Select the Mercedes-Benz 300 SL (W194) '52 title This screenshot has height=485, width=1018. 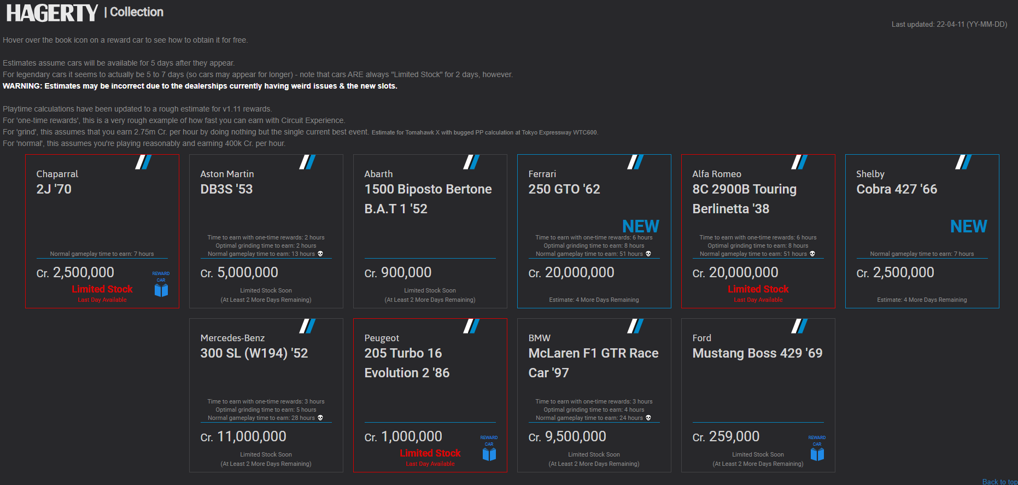point(254,353)
